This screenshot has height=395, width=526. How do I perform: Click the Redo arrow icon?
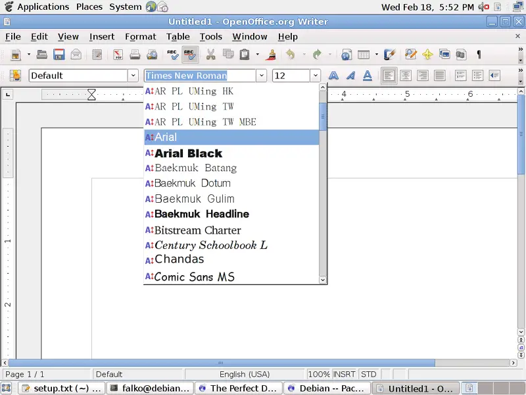coord(317,55)
